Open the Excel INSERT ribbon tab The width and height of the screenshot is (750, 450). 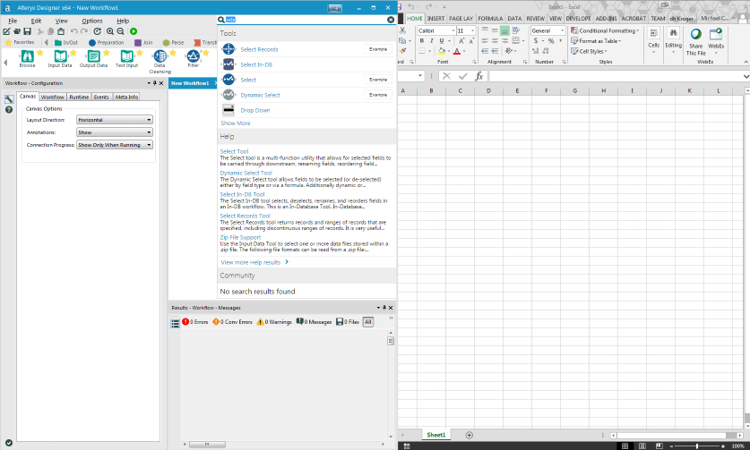[435, 19]
